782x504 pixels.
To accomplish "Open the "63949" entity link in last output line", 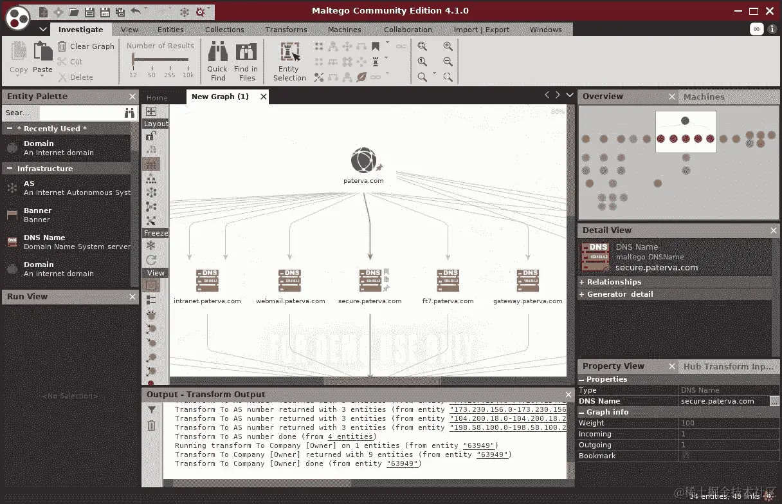I will click(403, 463).
